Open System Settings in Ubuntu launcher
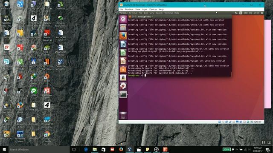273x153 pixels. (123, 86)
